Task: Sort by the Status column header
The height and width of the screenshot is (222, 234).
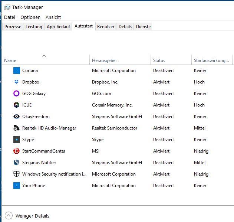Action: pyautogui.click(x=171, y=59)
